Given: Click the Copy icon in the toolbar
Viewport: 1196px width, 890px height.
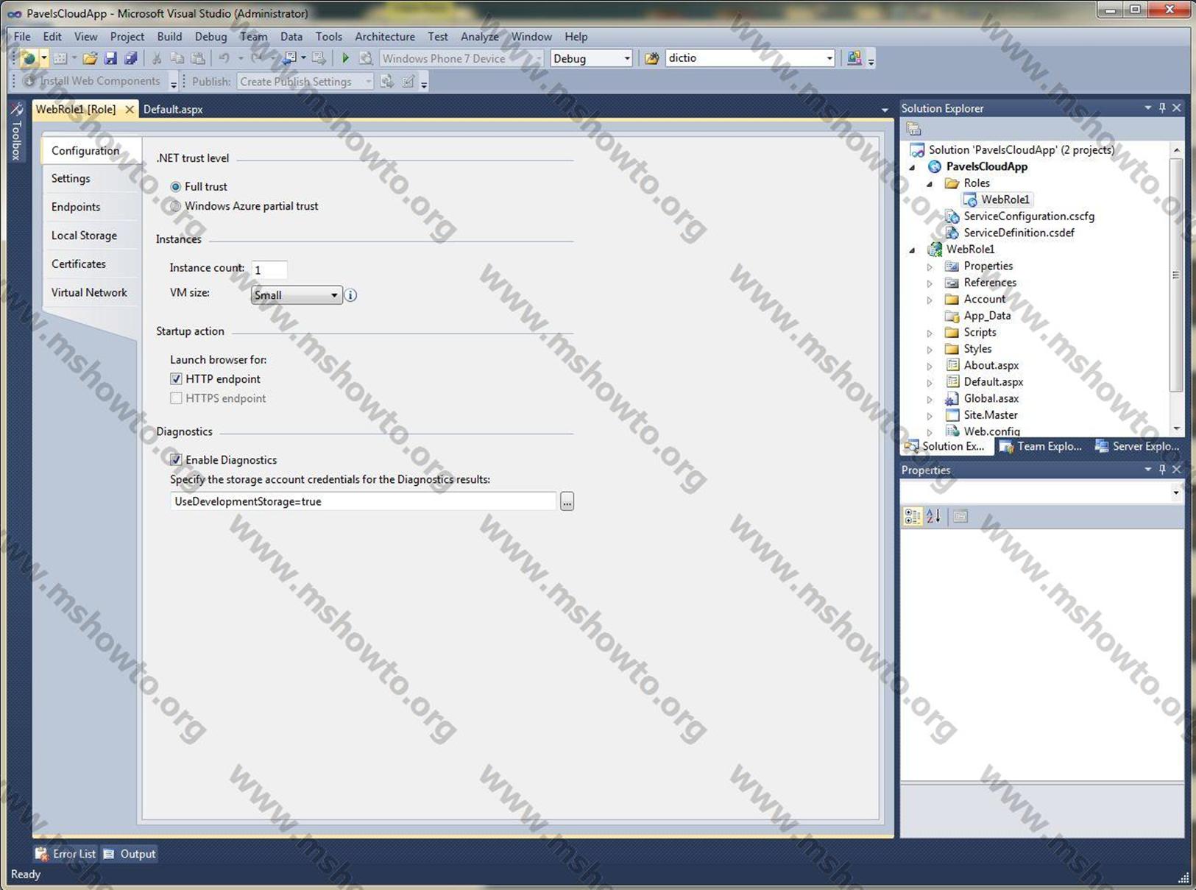Looking at the screenshot, I should [177, 58].
